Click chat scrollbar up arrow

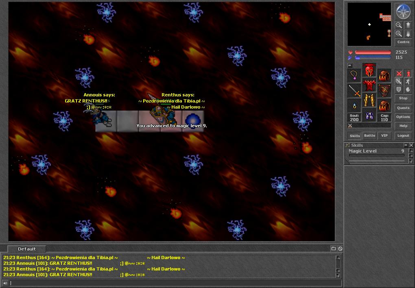tap(338, 257)
